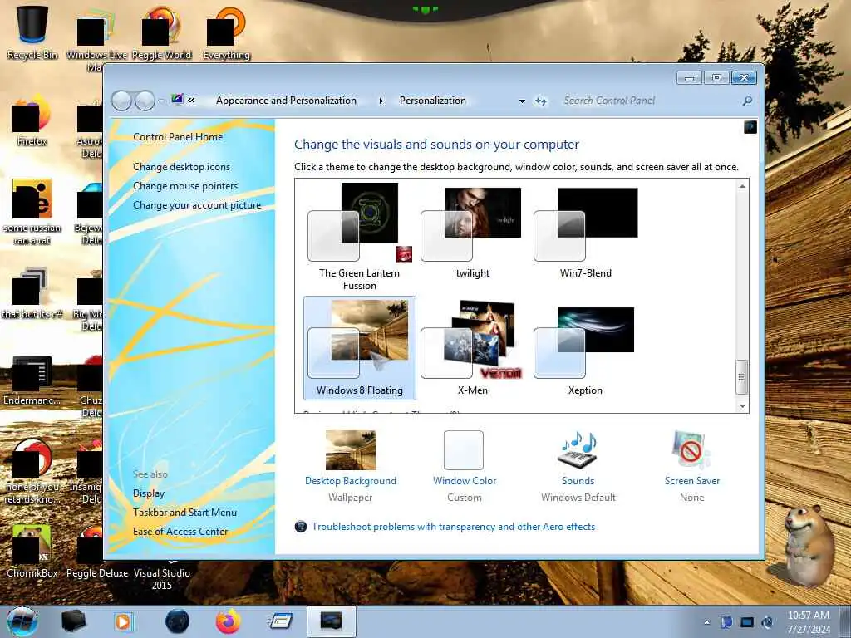The width and height of the screenshot is (851, 638).
Task: Open 'some russian ran a rat' desktop icon
Action: (x=32, y=212)
